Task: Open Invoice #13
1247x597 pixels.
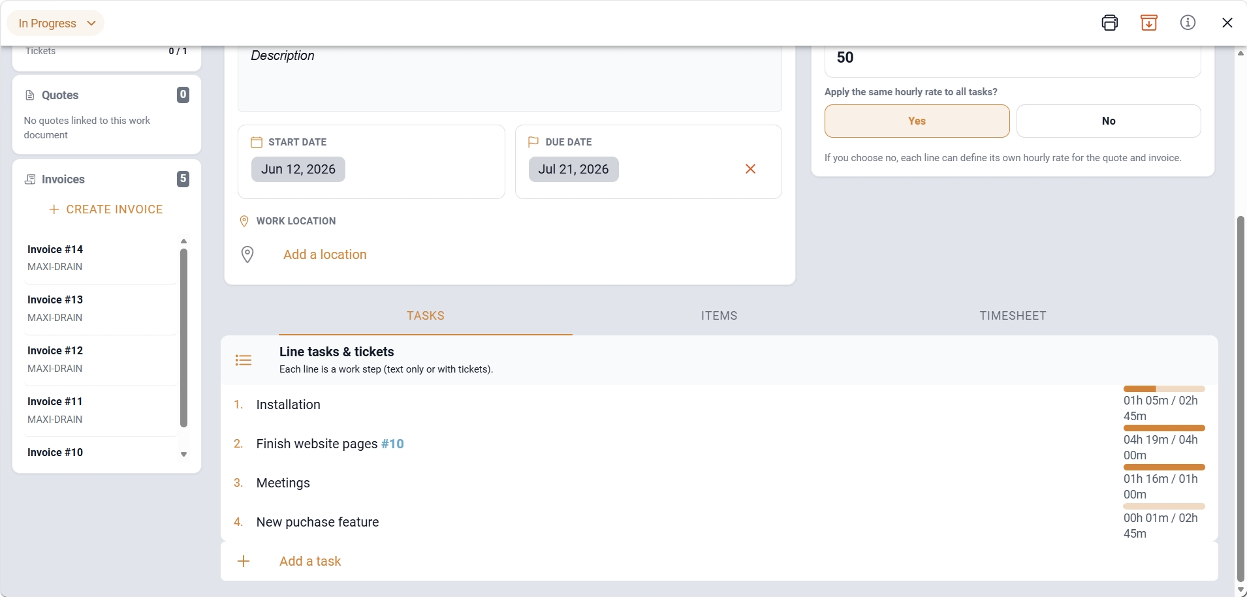Action: [101, 309]
